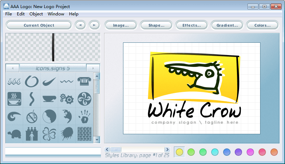
Task: Go to previous icon category with left arrow
Action: point(13,68)
